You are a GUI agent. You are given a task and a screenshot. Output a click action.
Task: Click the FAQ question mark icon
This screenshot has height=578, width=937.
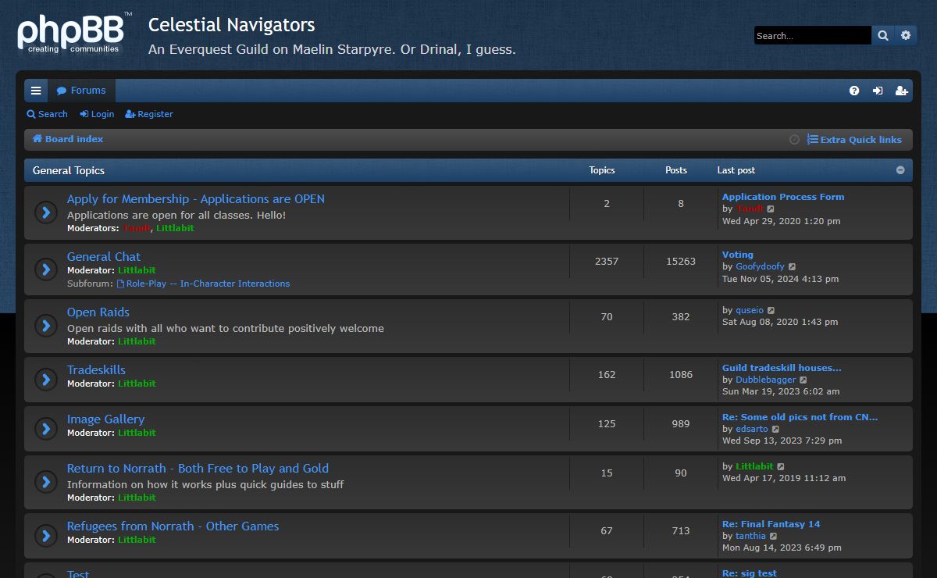pyautogui.click(x=854, y=91)
